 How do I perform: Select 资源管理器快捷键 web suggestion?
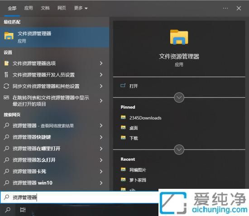[32, 137]
